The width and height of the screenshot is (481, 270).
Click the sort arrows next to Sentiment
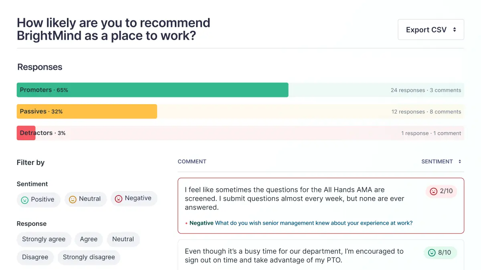click(460, 162)
